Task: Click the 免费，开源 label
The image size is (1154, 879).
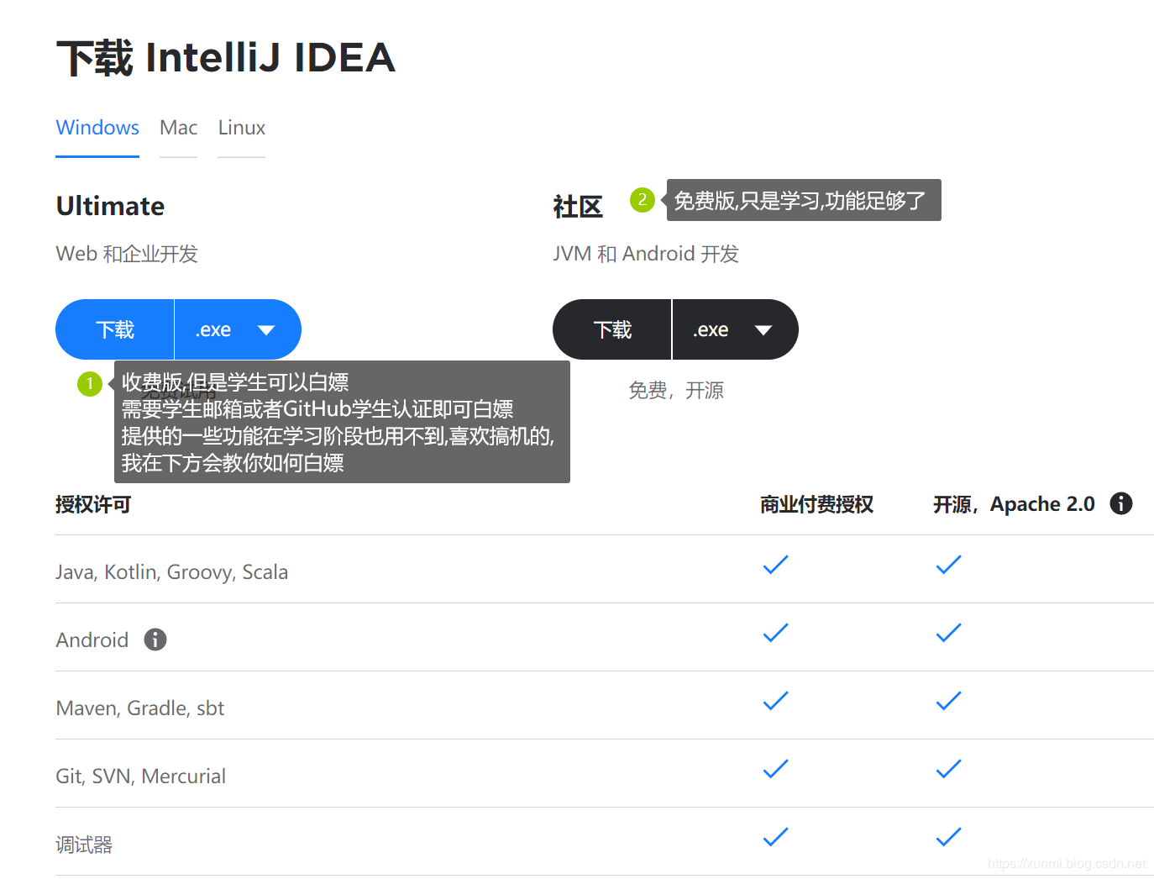Action: (x=676, y=390)
